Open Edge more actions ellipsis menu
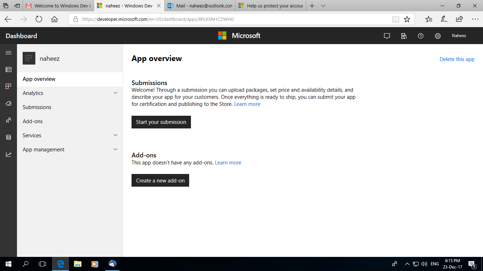This screenshot has width=483, height=271. pyautogui.click(x=475, y=19)
